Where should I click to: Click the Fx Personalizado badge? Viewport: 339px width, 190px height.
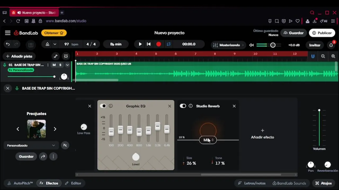[x=21, y=70]
